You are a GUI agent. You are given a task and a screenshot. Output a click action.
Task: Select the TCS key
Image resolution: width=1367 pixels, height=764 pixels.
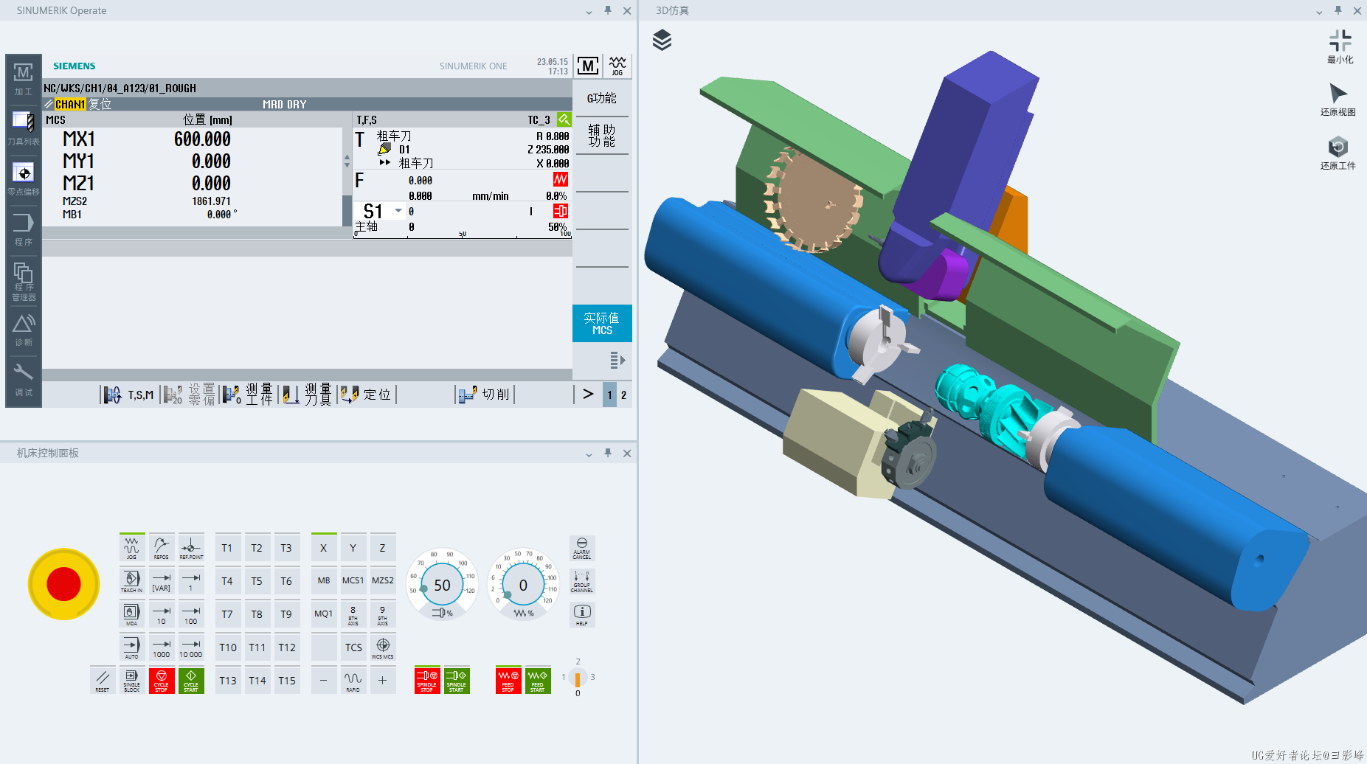tap(353, 647)
